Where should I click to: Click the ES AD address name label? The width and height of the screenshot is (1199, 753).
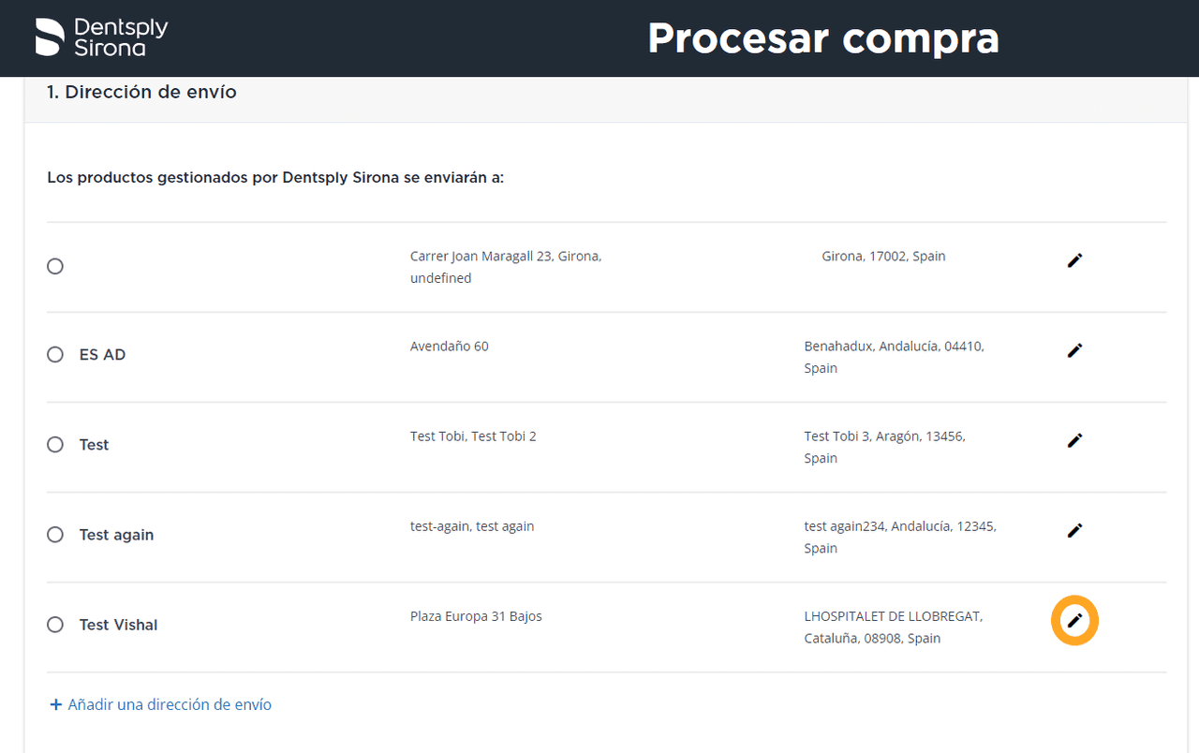coord(102,355)
